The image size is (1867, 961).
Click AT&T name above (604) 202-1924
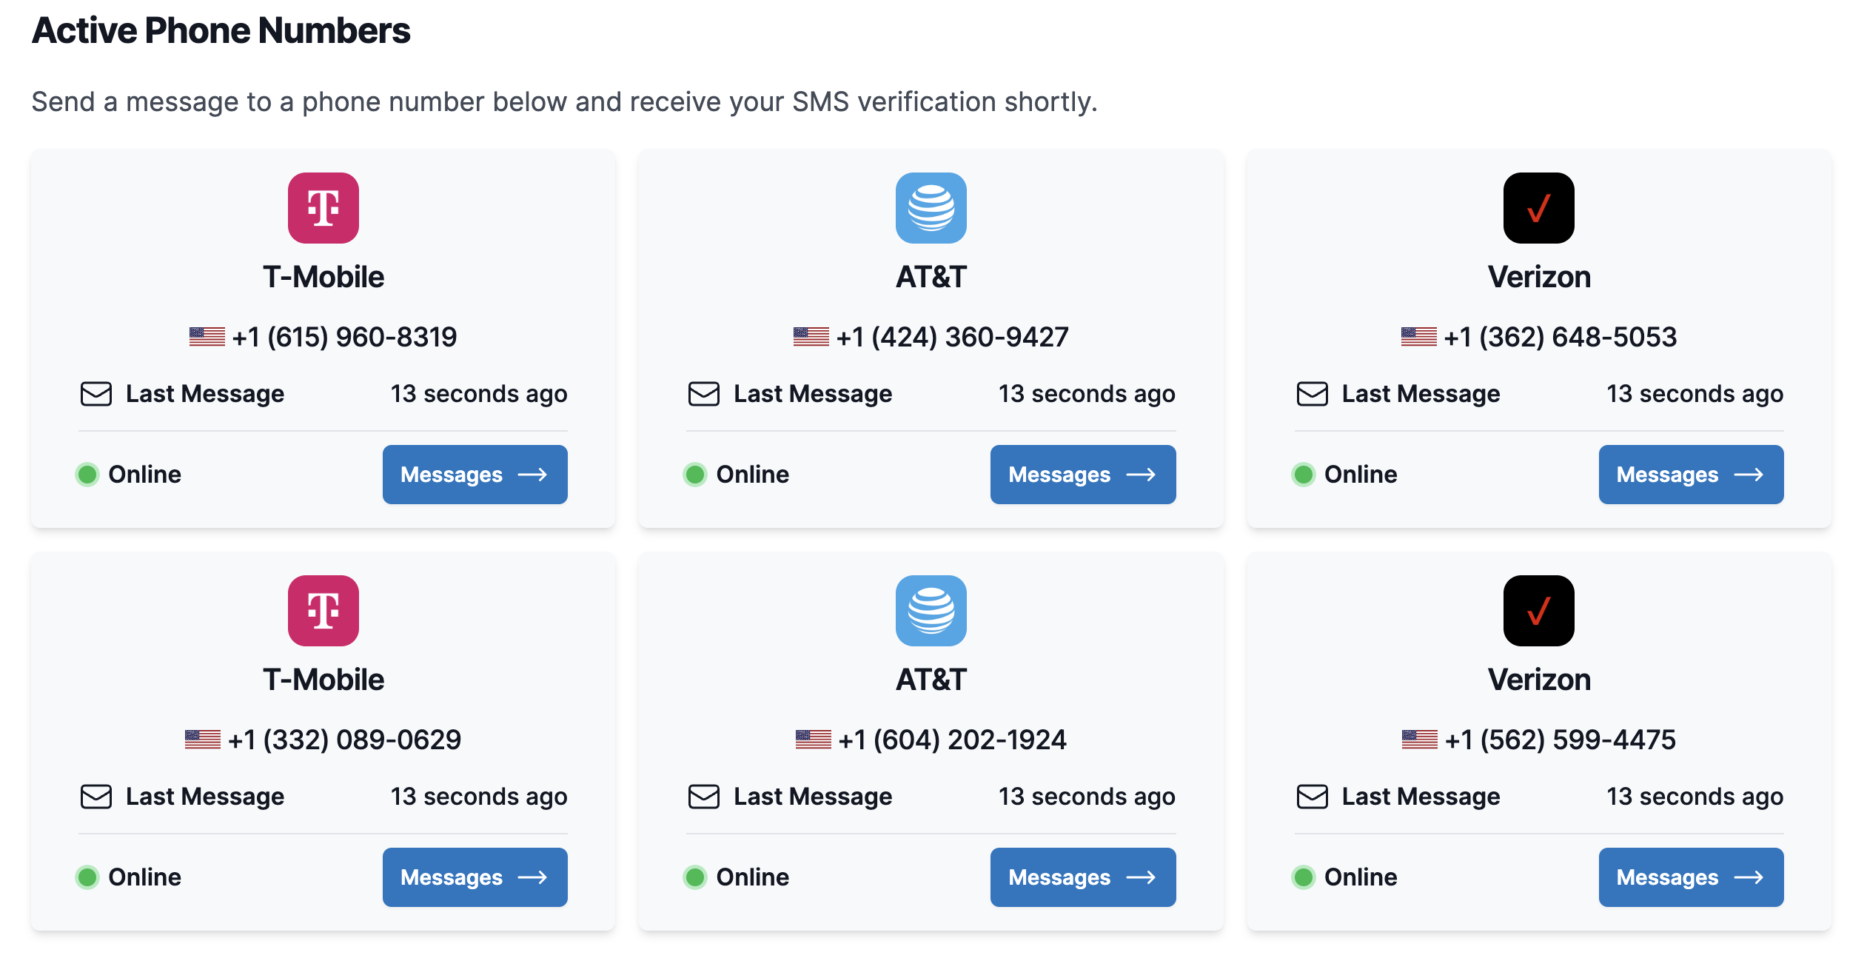tap(931, 680)
